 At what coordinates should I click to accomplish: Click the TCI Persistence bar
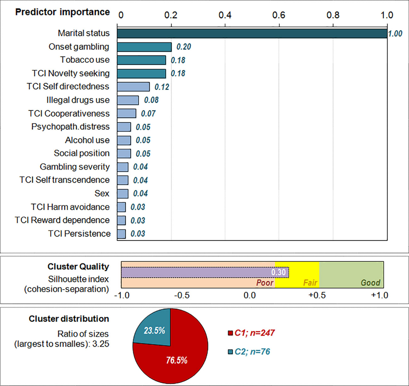(x=121, y=234)
